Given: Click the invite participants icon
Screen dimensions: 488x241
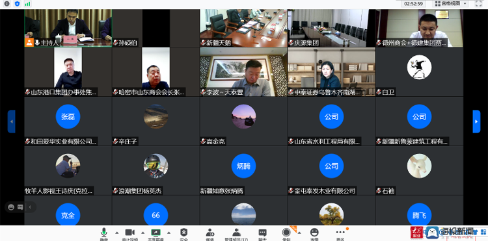Looking at the screenshot, I should coord(210,234).
